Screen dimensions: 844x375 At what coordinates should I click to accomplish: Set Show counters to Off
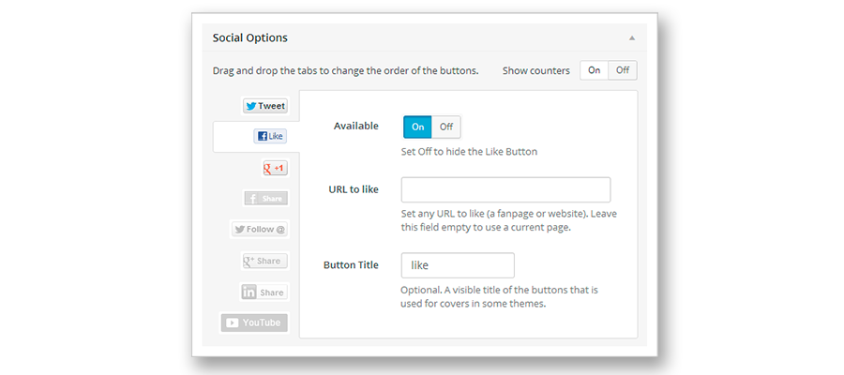click(x=623, y=70)
